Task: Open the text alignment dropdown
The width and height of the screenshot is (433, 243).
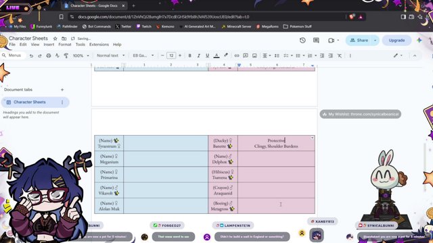Action: pyautogui.click(x=266, y=55)
